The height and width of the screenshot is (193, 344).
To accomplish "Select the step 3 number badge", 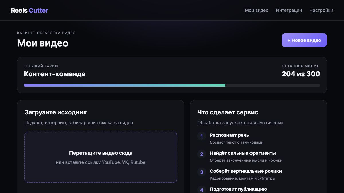I will click(x=202, y=172).
